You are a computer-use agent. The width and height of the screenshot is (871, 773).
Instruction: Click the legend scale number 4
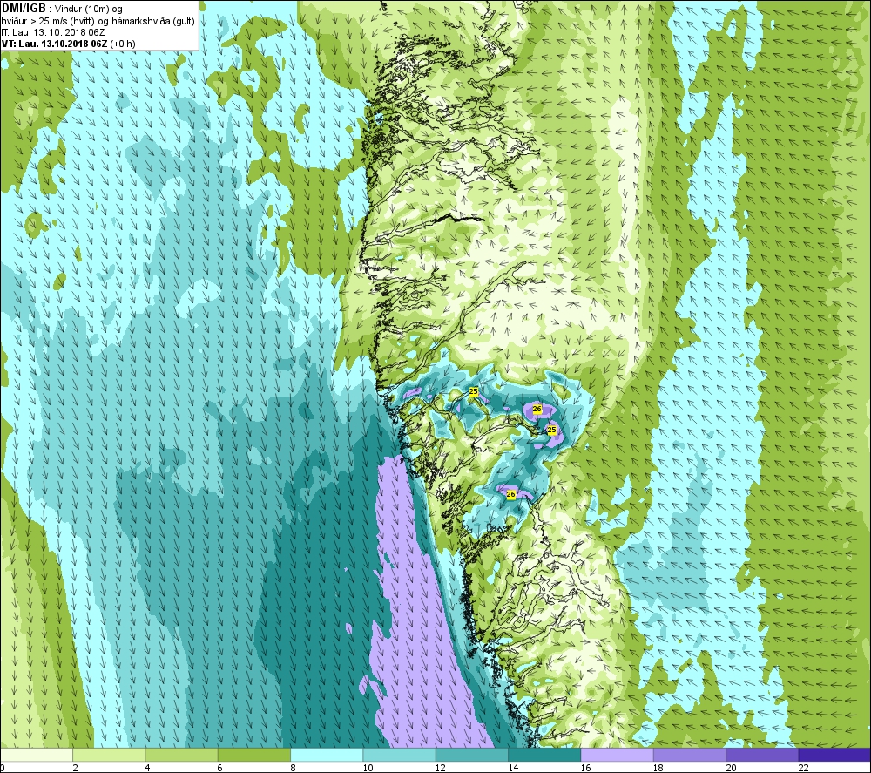[x=148, y=768]
